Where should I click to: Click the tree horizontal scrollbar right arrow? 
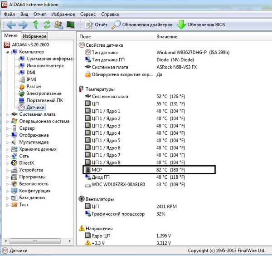tap(70, 241)
